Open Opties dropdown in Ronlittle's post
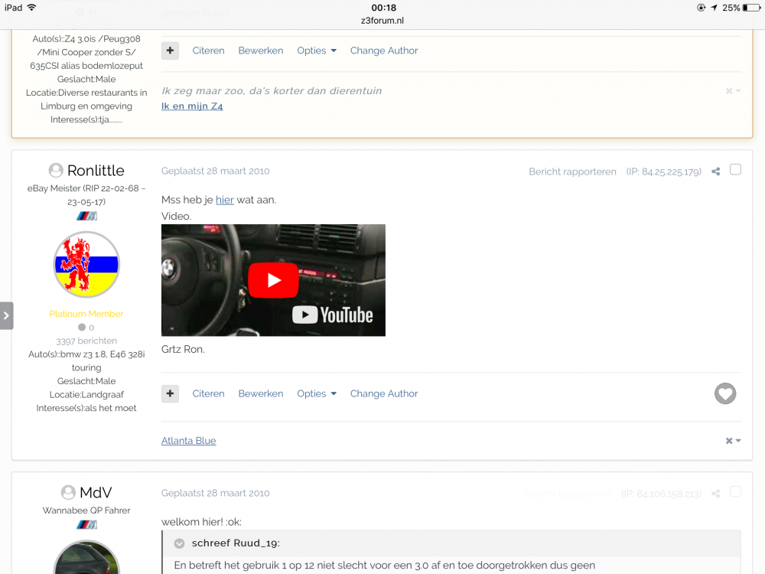This screenshot has width=765, height=574. pos(317,393)
